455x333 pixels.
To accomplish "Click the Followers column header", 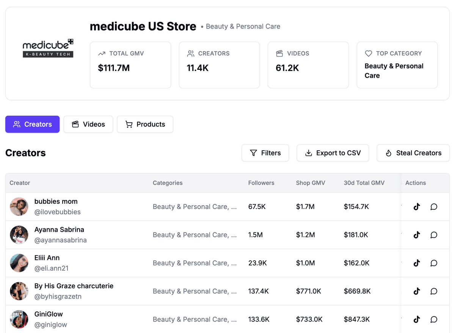I will click(261, 183).
